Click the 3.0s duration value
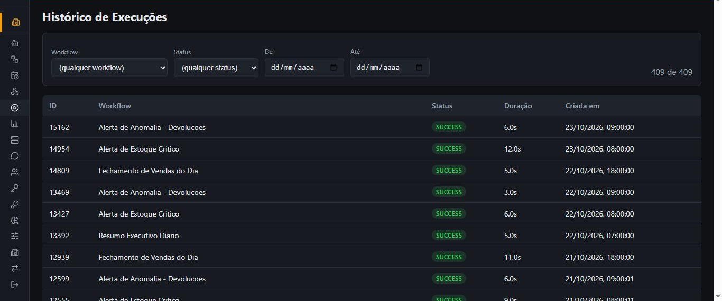Viewport: 722px width, 301px height. [511, 192]
